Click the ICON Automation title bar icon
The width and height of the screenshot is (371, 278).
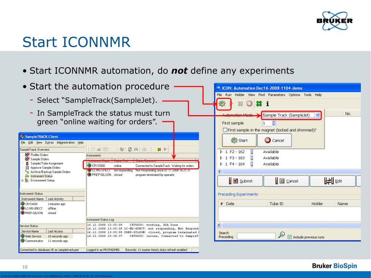218,88
